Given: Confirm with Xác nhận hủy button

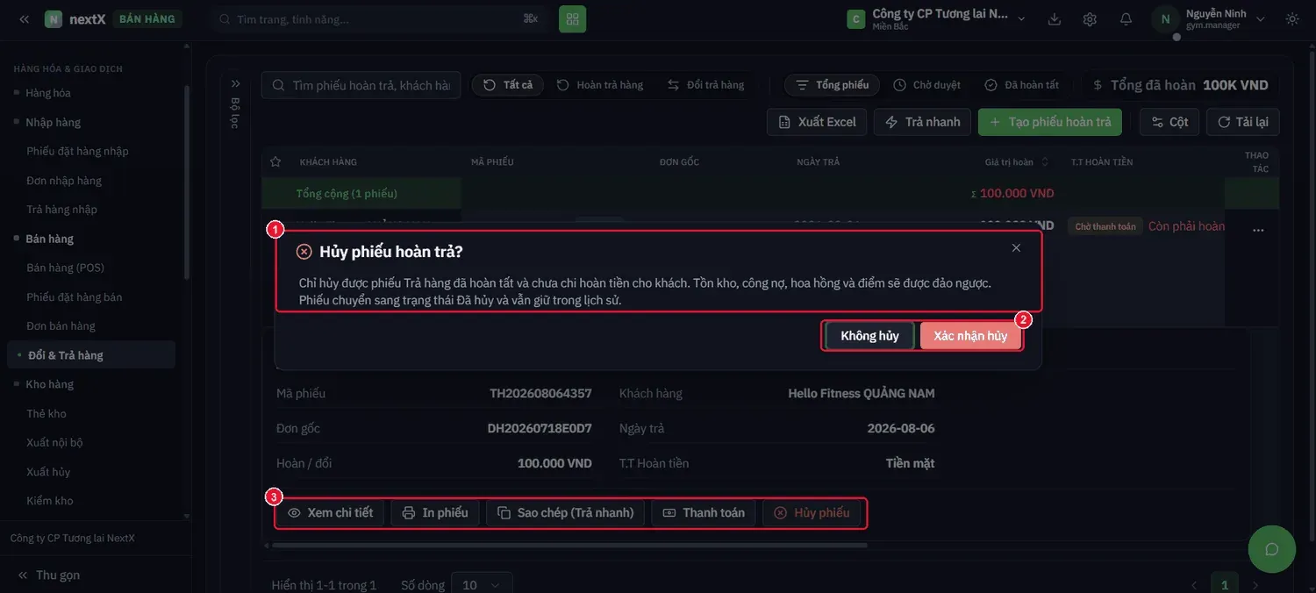Looking at the screenshot, I should click(x=970, y=336).
